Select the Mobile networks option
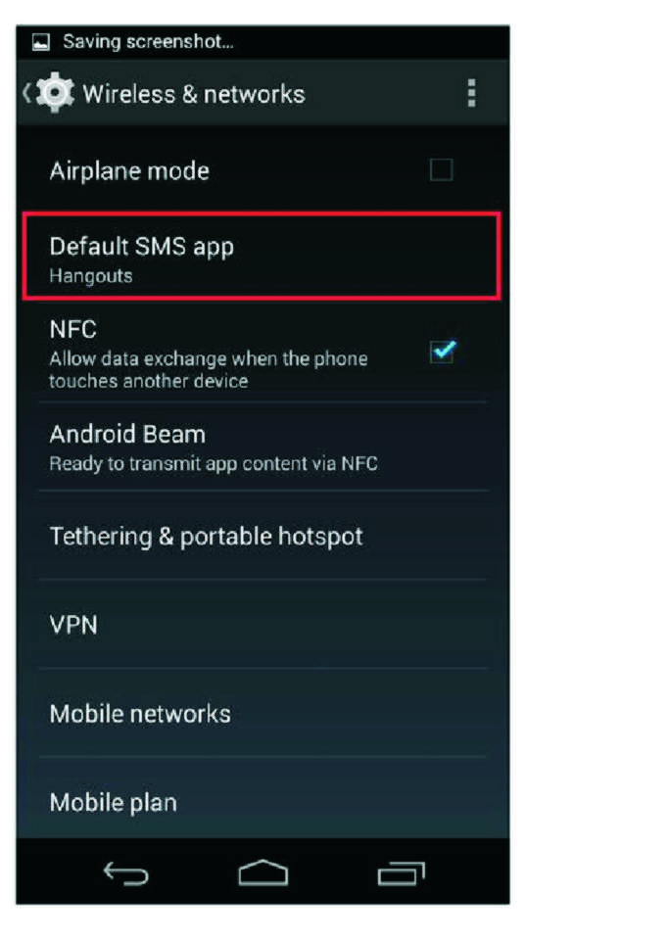 (x=263, y=713)
